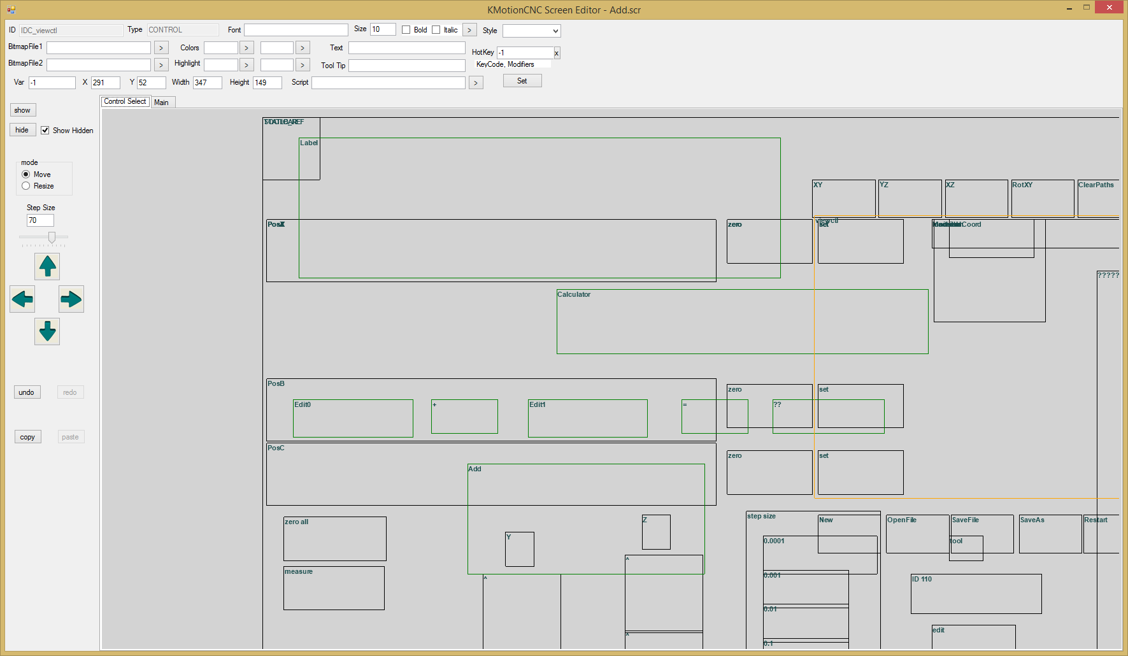Select the Resize mode radio button
This screenshot has width=1128, height=656.
(x=26, y=186)
